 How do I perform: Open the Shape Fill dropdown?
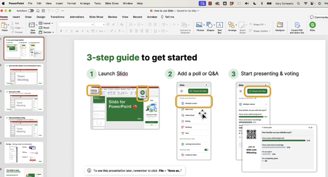pyautogui.click(x=258, y=24)
